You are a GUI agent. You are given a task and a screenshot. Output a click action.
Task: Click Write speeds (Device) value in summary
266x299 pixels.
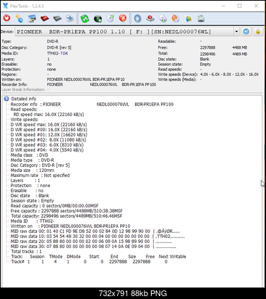click(x=230, y=75)
